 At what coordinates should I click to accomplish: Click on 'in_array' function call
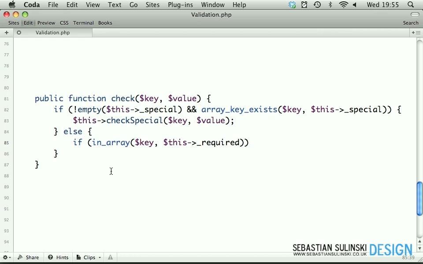[x=111, y=142]
